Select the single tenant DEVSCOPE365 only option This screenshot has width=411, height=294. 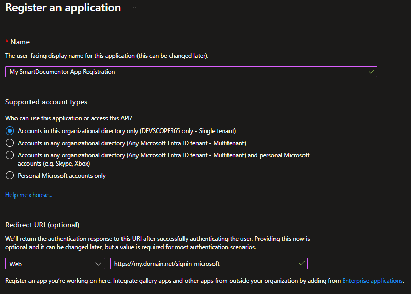(9, 131)
